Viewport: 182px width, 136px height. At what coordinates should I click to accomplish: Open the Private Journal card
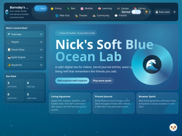[x=114, y=103]
